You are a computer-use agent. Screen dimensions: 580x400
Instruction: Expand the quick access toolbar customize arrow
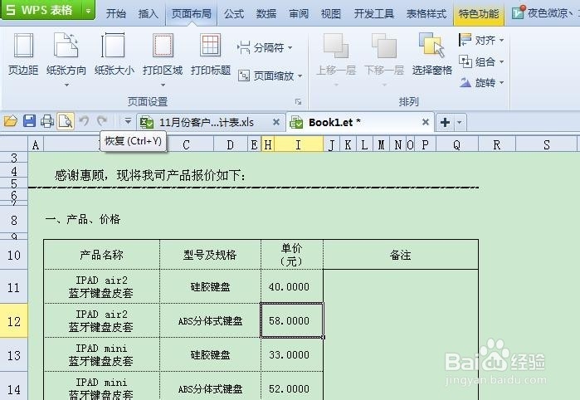[128, 121]
